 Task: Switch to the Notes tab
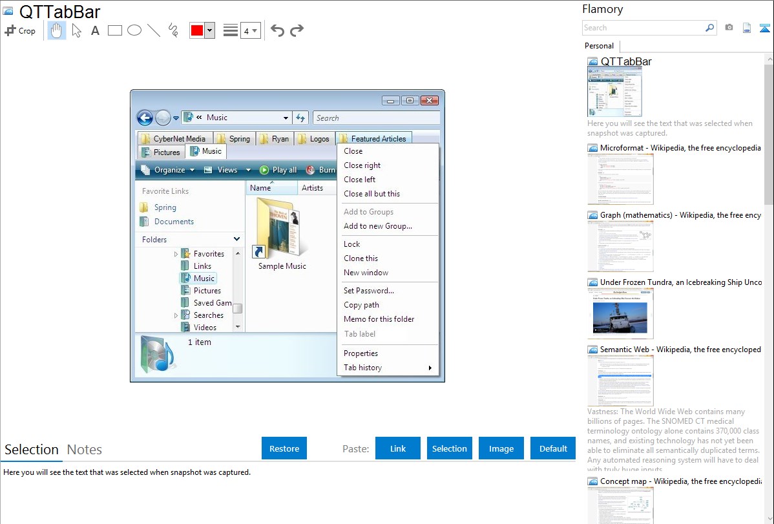click(x=85, y=450)
